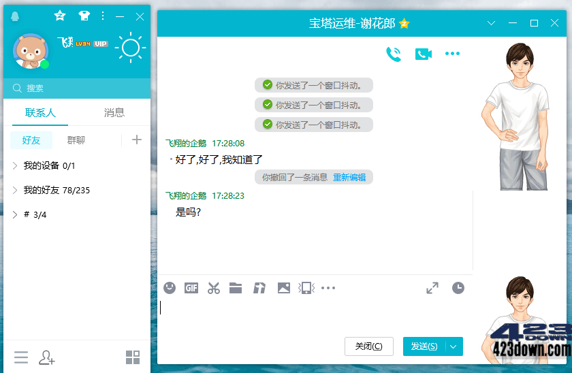Open the star medal icon in main panel
Image resolution: width=572 pixels, height=373 pixels.
pyautogui.click(x=60, y=16)
